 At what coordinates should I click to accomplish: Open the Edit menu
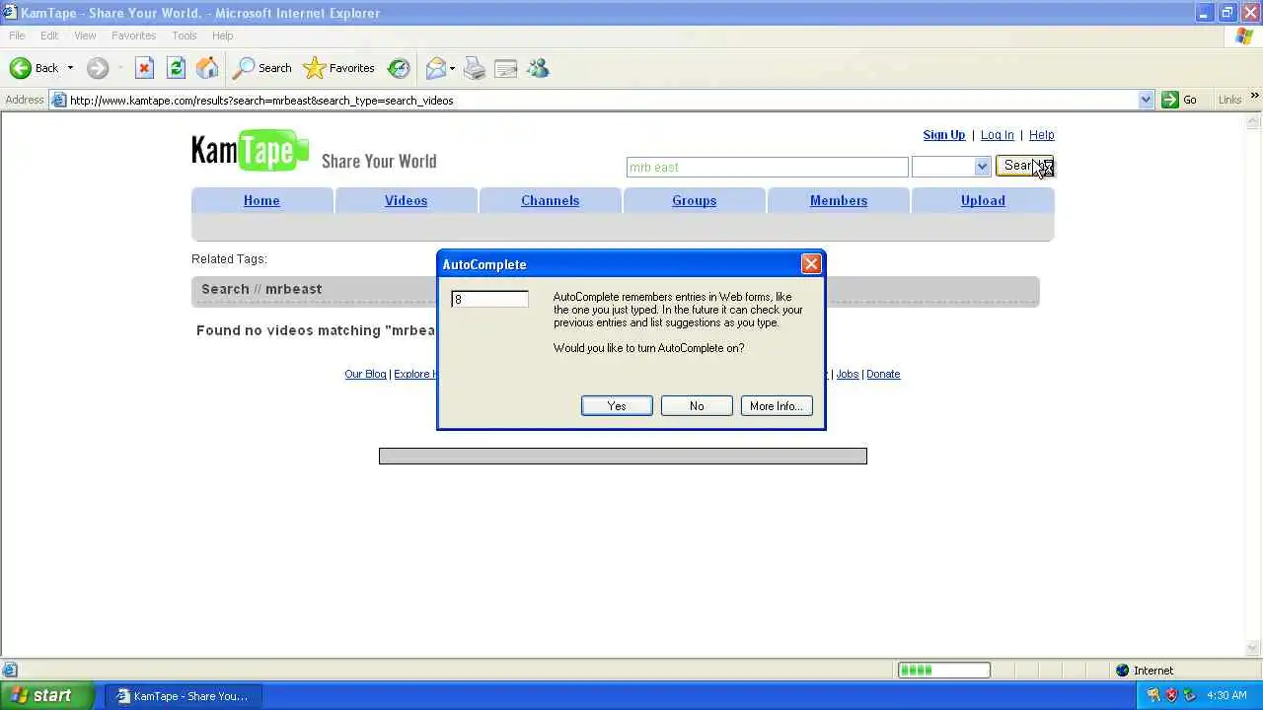(x=49, y=35)
